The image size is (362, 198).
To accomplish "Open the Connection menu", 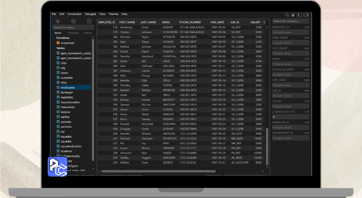I will tap(75, 14).
